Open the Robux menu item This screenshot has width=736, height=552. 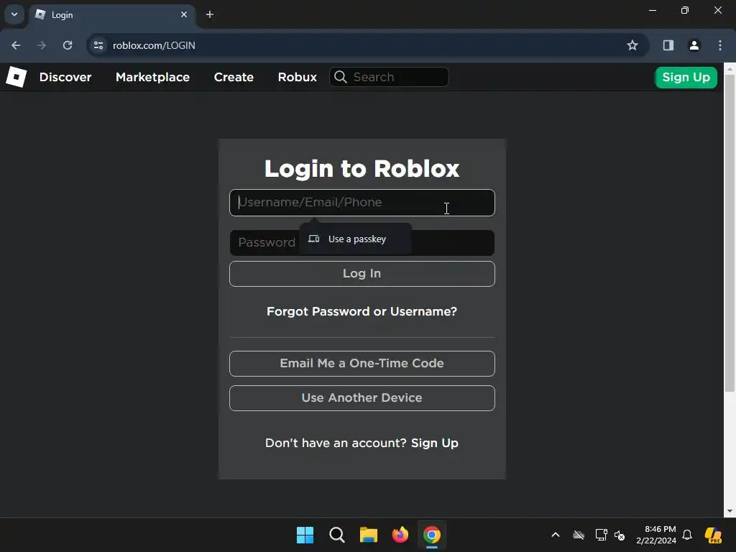coord(297,77)
